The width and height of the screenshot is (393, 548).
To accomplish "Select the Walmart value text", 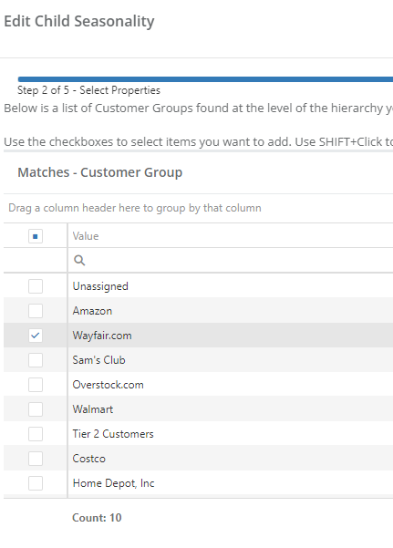I will pos(93,409).
